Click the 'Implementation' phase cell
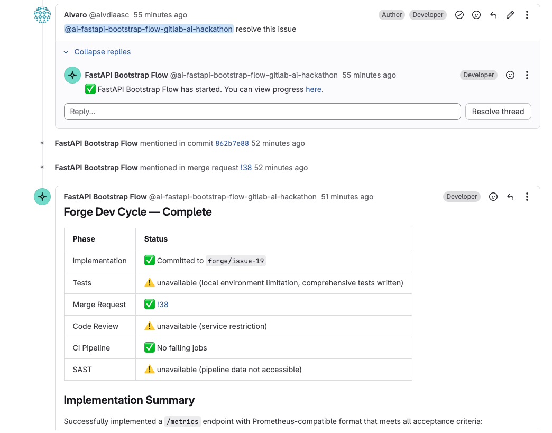The height and width of the screenshot is (433, 552). 99,261
